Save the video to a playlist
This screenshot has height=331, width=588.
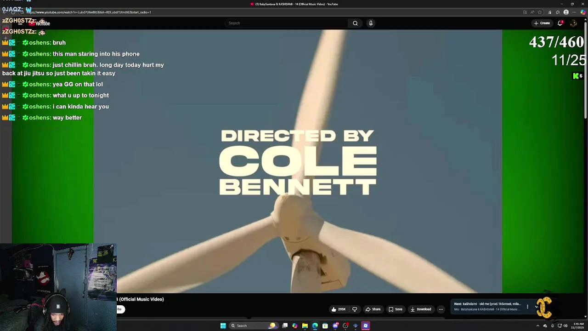396,309
